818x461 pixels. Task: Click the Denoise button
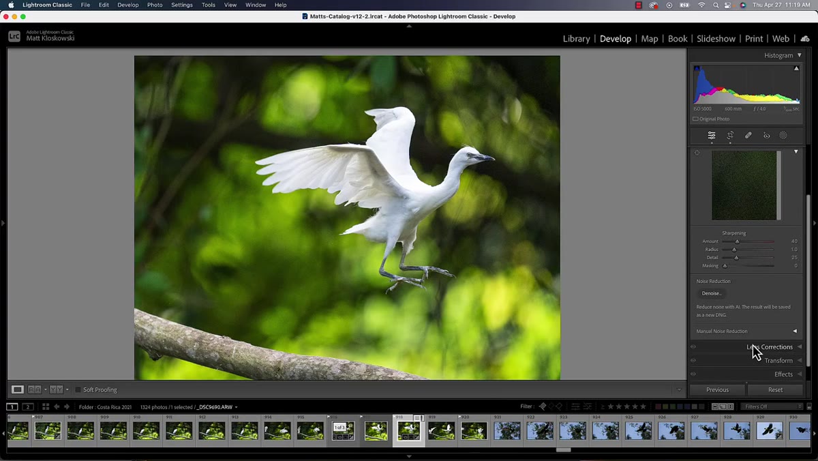[711, 293]
